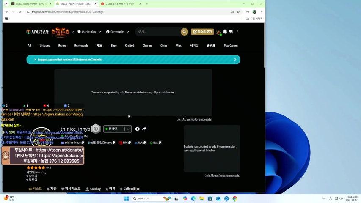The height and width of the screenshot is (203, 361).
Task: Open the suggest-a-game banner arrow
Action: [x=235, y=60]
